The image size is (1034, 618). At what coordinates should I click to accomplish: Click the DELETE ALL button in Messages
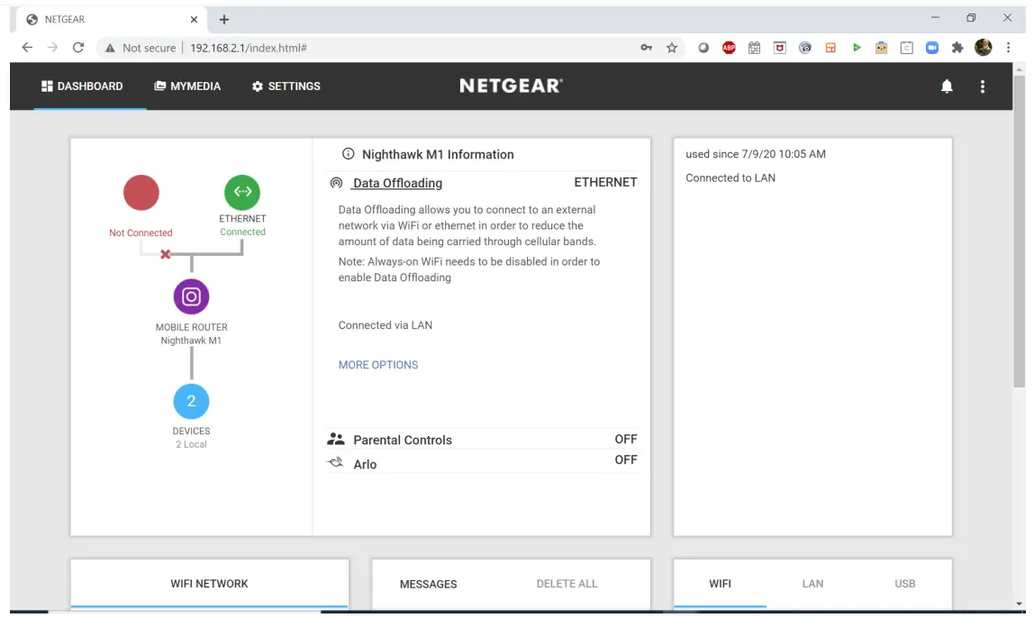(566, 584)
